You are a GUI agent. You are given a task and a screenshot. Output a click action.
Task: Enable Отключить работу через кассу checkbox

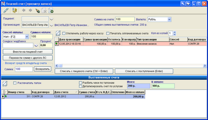pyautogui.click(x=64, y=33)
